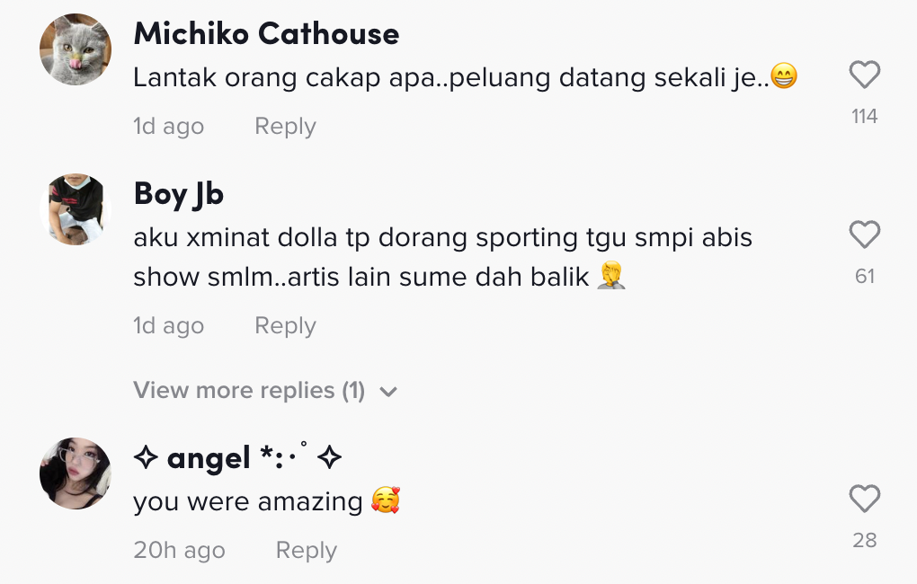Like Michiko Cathouse's comment
The width and height of the screenshot is (917, 584).
[864, 75]
